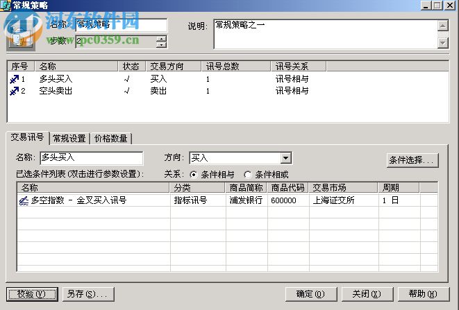Screen dimensions: 459x310
Task: Click the strategy 名称 input field
Action: [122, 25]
